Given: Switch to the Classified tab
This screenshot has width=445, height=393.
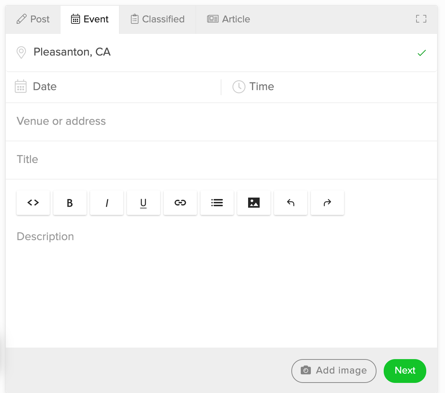Looking at the screenshot, I should [x=158, y=19].
